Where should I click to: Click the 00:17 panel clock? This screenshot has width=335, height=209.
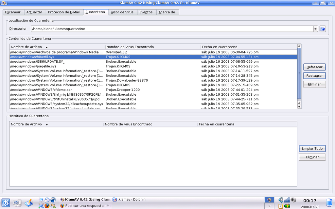[310, 201]
